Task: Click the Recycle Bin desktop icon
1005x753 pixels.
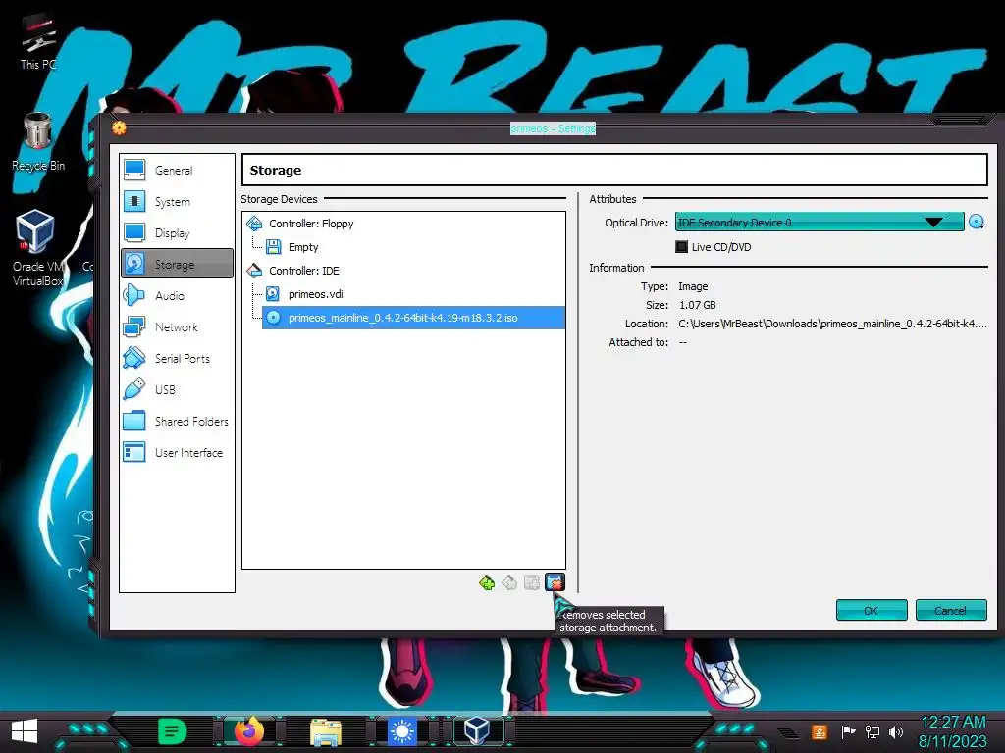Action: pos(38,142)
